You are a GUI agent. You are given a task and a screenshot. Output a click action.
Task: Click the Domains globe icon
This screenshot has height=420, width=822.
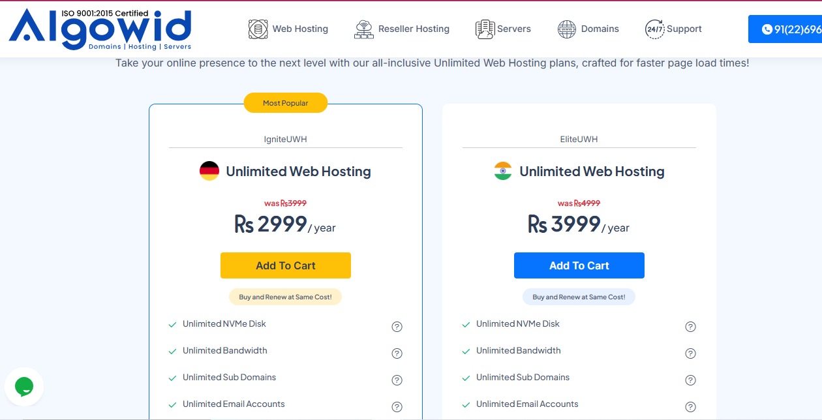click(567, 29)
